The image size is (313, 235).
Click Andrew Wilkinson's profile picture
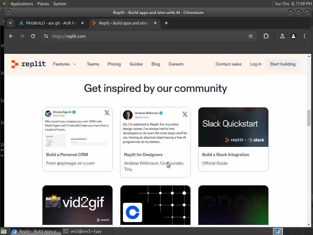[128, 115]
